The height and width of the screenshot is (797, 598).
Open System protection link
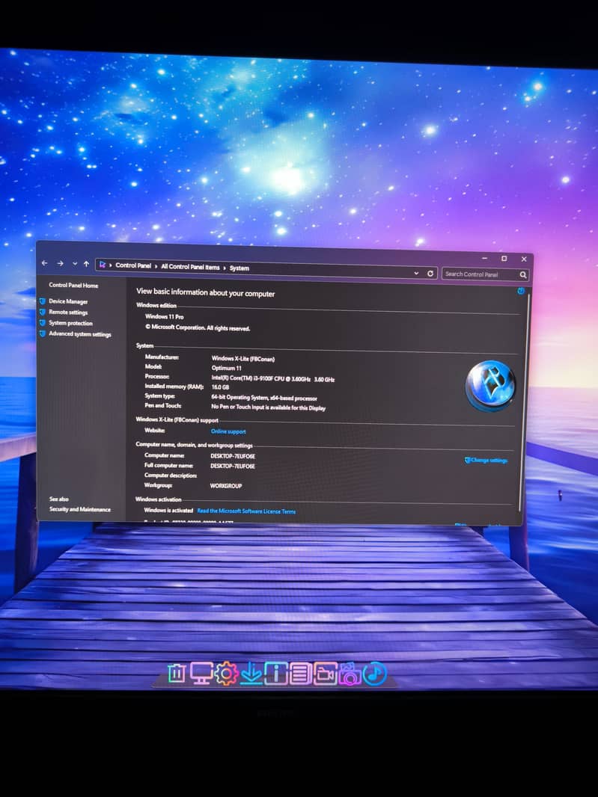(71, 323)
